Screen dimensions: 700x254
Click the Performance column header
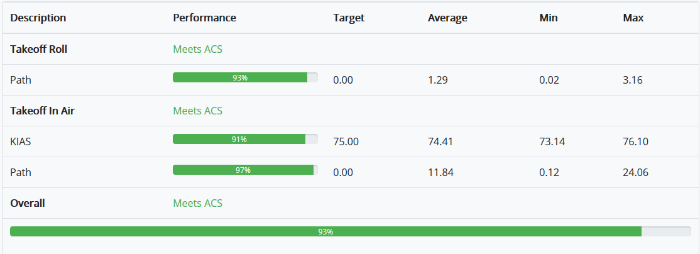click(204, 18)
